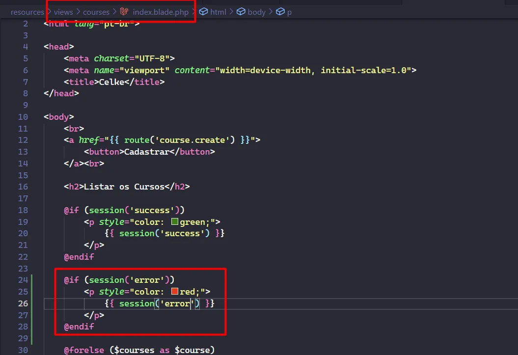Click the p symbol cube icon in breadcrumbs
518x355 pixels.
coord(280,12)
